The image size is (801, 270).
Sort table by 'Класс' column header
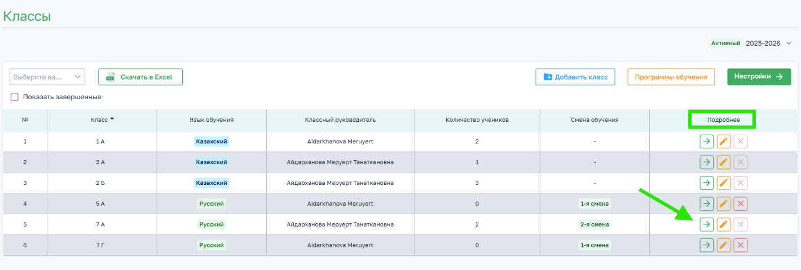[x=102, y=119]
